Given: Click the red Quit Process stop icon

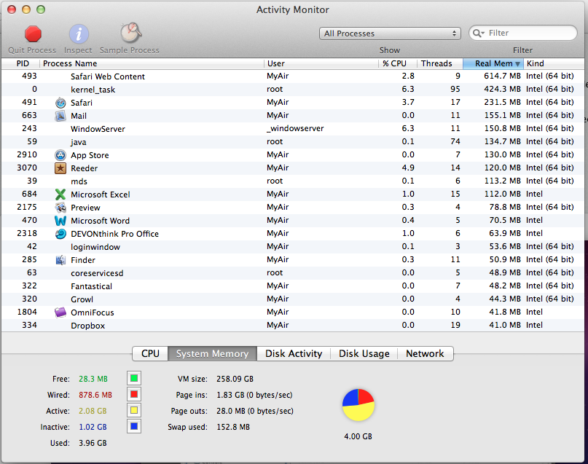Looking at the screenshot, I should coord(33,34).
